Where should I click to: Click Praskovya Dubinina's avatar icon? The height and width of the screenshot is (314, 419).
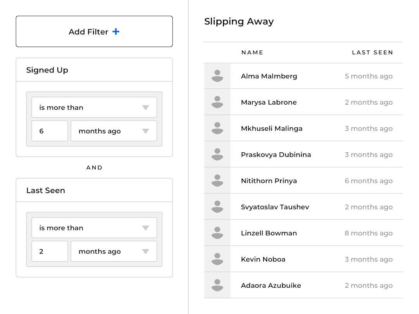point(217,154)
